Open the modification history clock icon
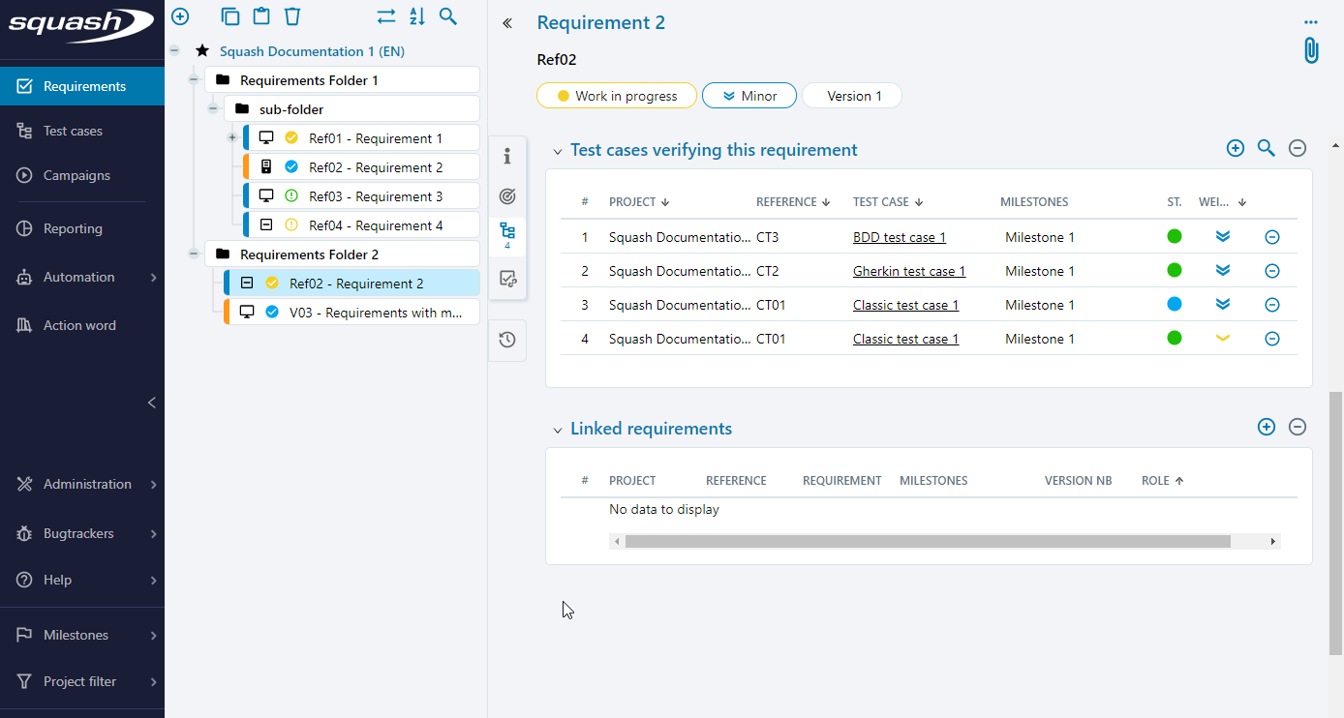The height and width of the screenshot is (718, 1344). coord(507,340)
